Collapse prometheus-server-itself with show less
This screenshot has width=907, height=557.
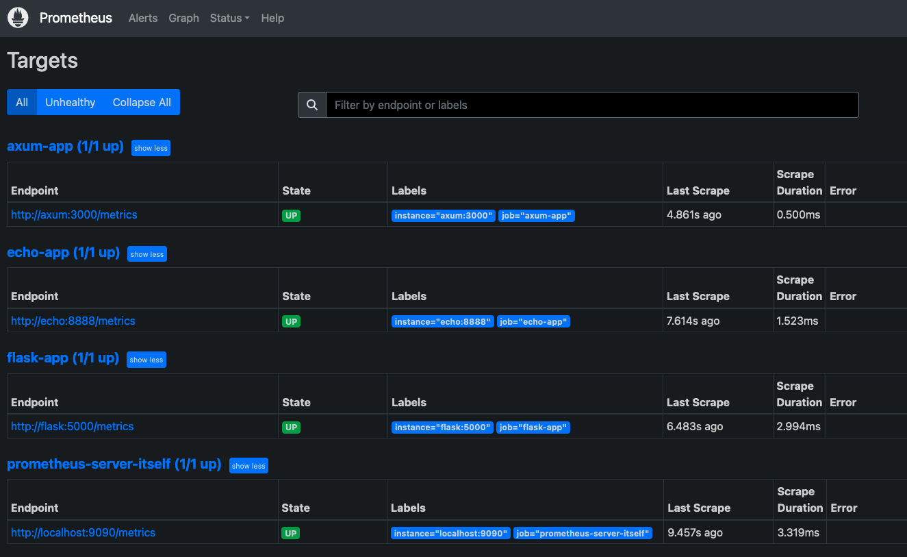pyautogui.click(x=248, y=466)
